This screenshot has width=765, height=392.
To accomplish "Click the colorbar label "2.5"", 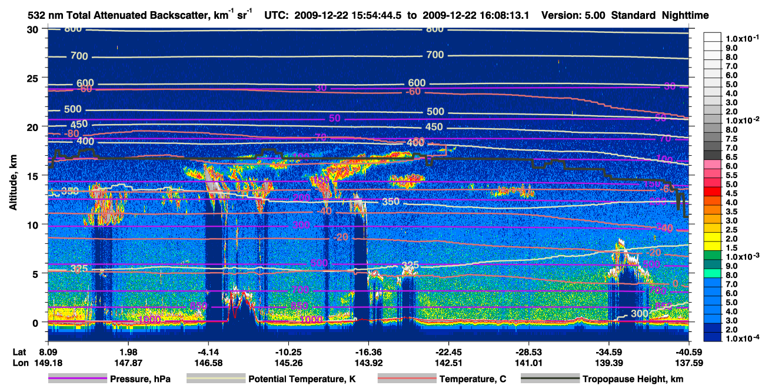I will click(x=731, y=230).
